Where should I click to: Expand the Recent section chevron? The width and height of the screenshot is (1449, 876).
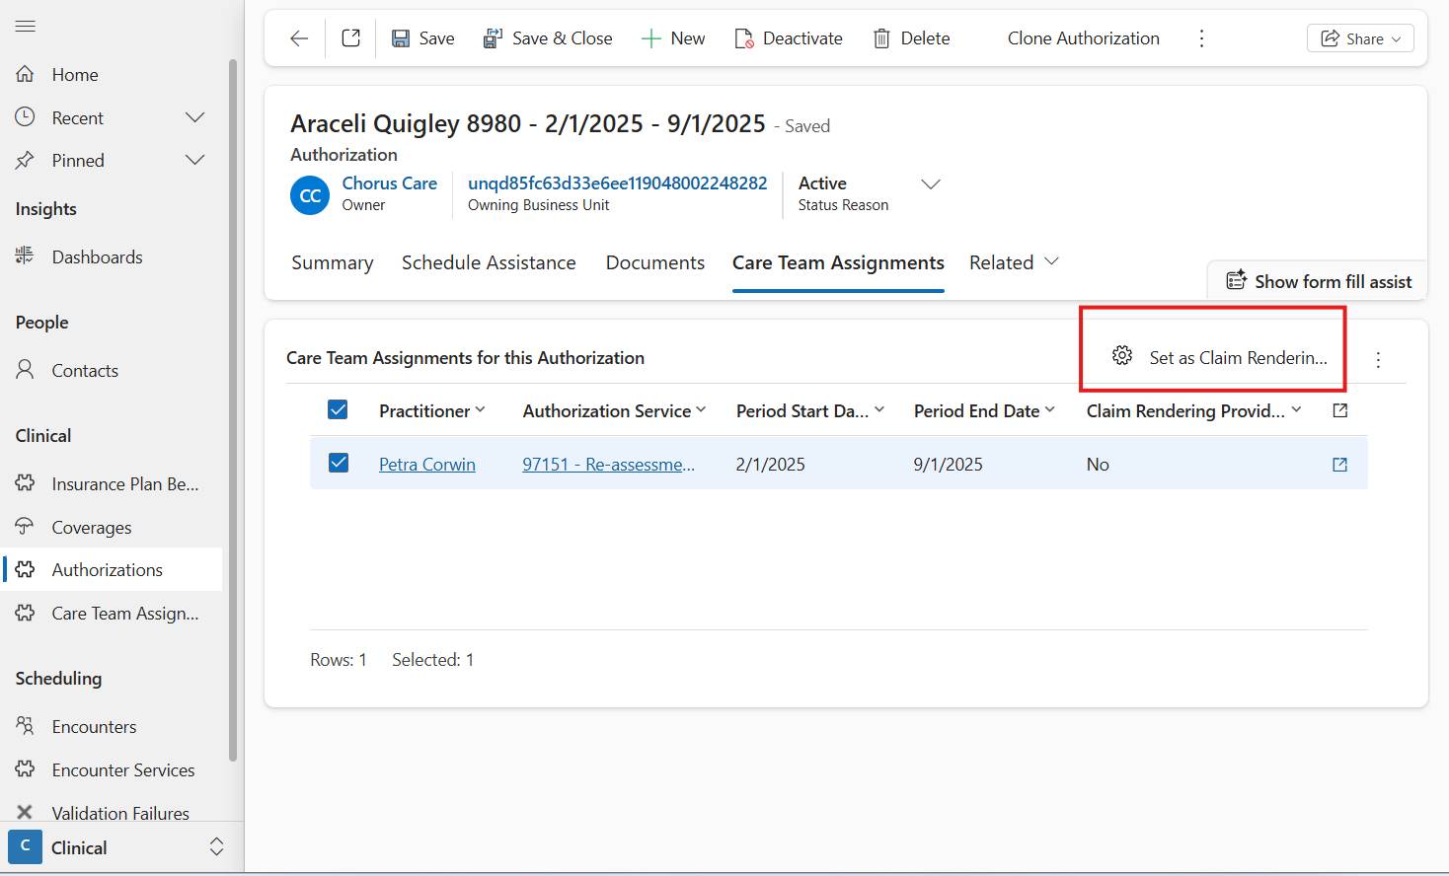pos(195,117)
